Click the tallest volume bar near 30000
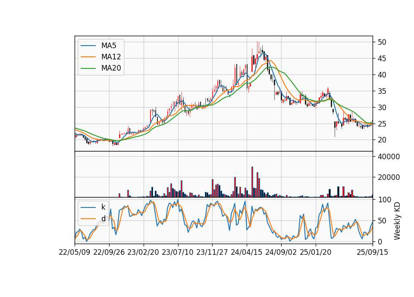The width and height of the screenshot is (414, 297). click(x=252, y=182)
